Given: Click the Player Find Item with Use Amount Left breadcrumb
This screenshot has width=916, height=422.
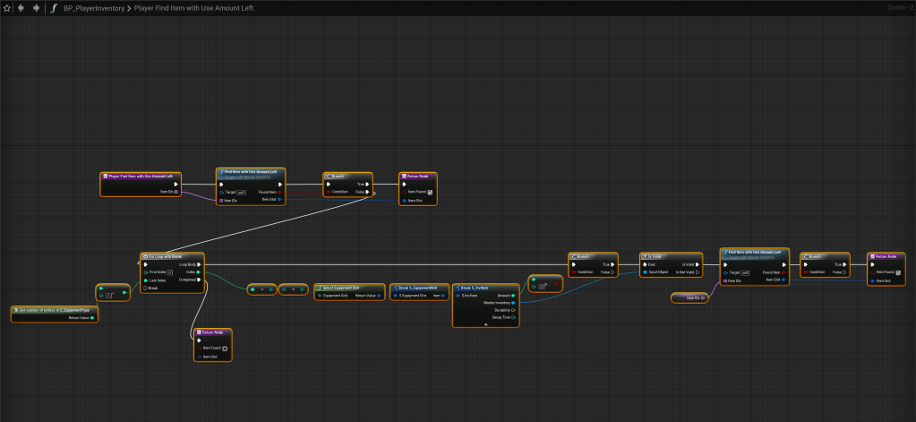Looking at the screenshot, I should click(193, 9).
